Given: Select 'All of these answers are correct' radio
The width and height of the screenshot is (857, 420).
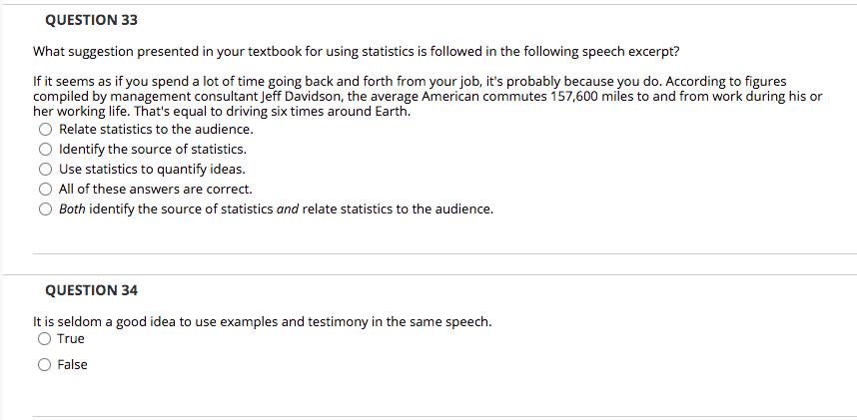Looking at the screenshot, I should [x=46, y=190].
